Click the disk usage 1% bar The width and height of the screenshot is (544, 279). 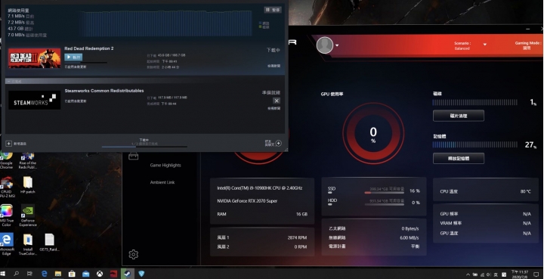point(474,102)
